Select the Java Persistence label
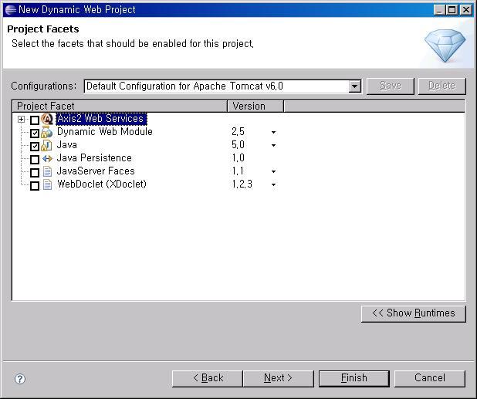The width and height of the screenshot is (477, 399). tap(94, 158)
